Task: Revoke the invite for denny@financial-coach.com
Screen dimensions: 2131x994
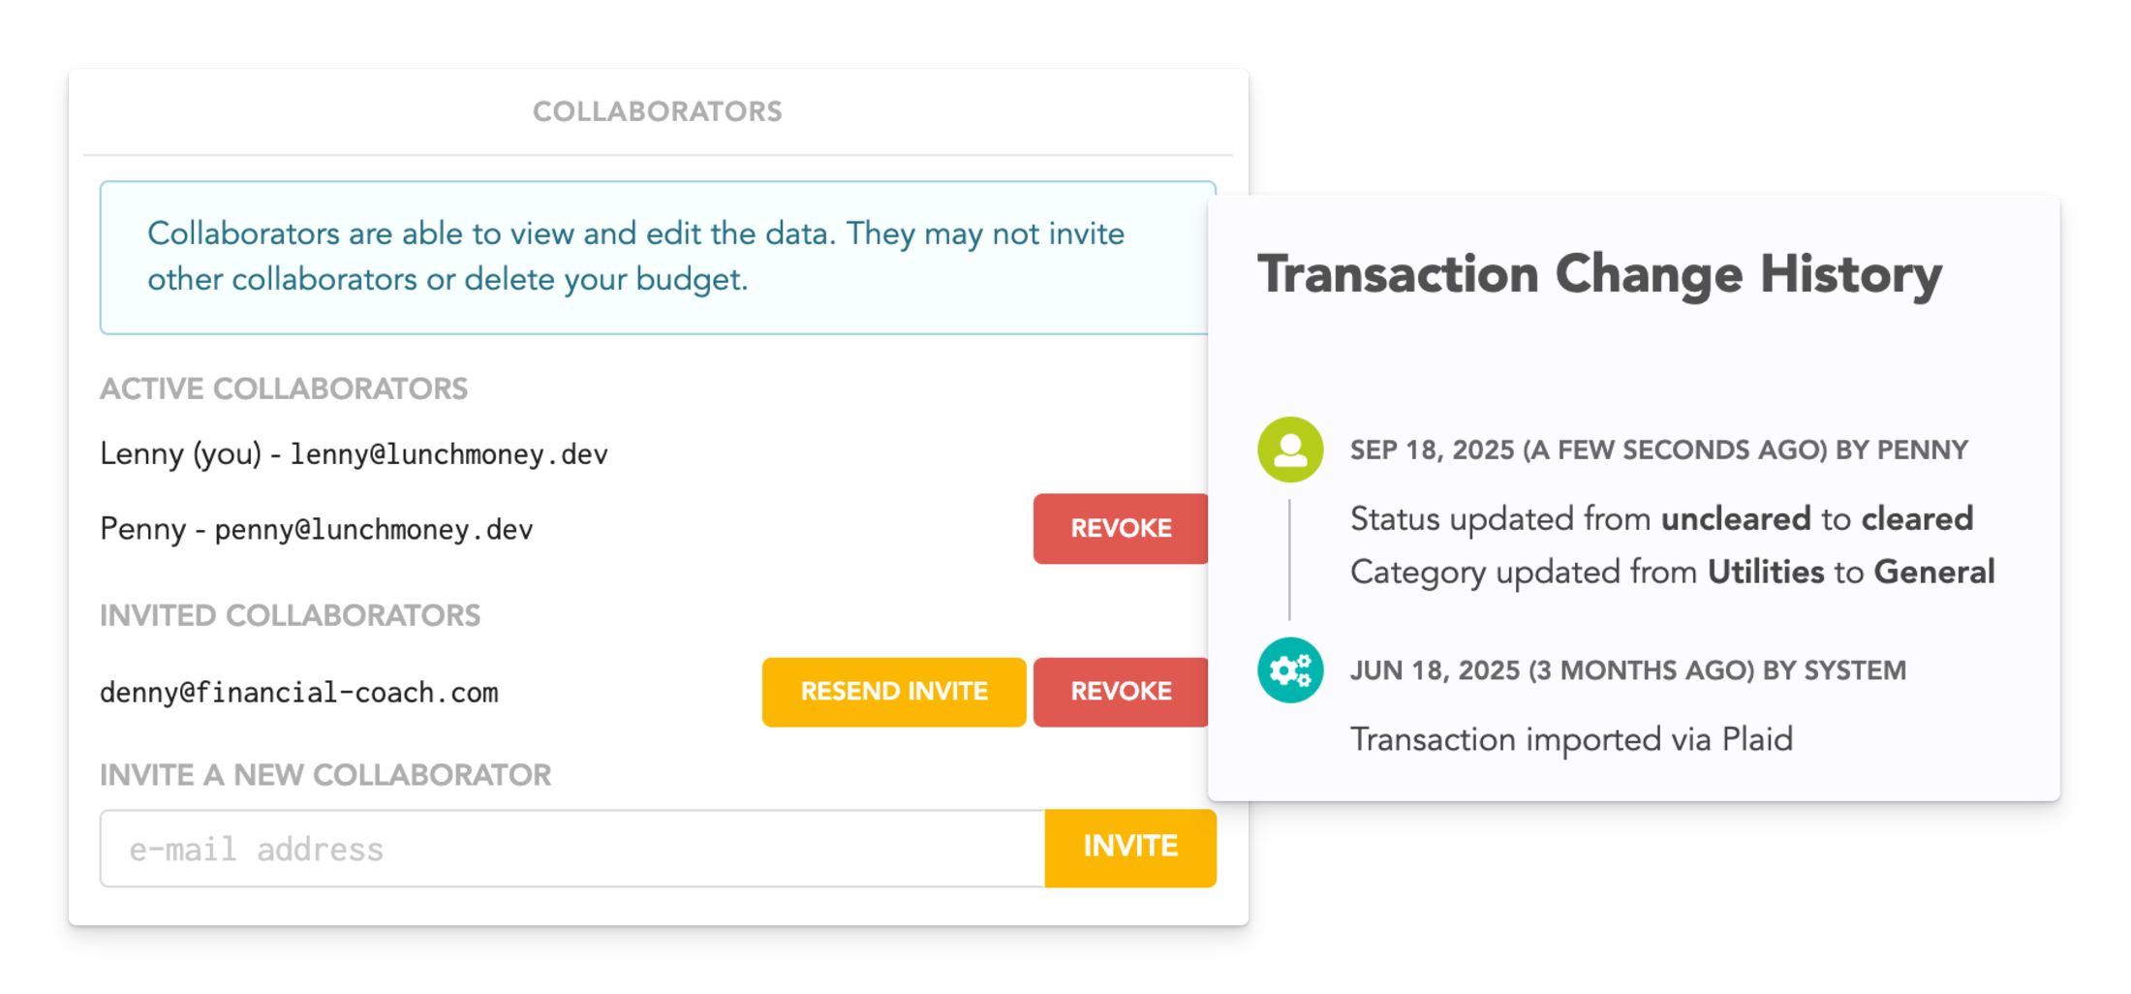Action: [x=1120, y=692]
